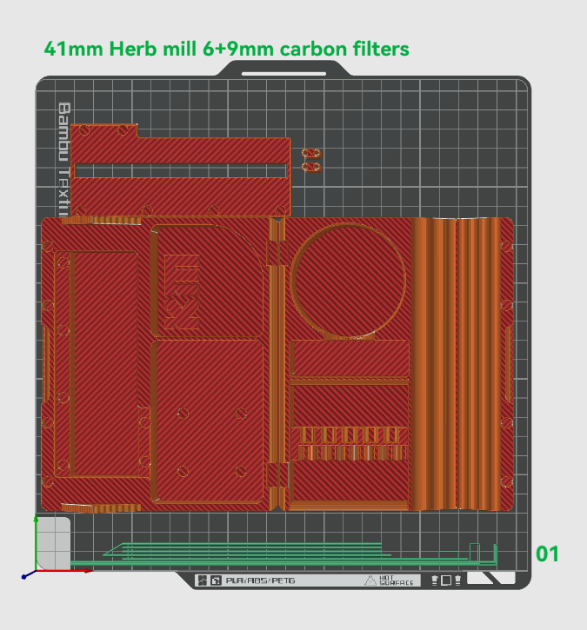Click the hot surface warning triangle icon
This screenshot has width=587, height=630.
370,580
